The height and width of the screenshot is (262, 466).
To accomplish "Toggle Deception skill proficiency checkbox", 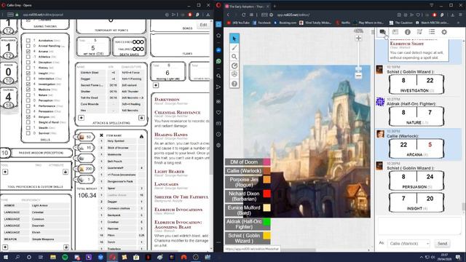I will (28, 63).
